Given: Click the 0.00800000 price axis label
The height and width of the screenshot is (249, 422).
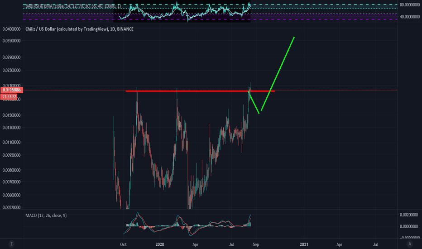Looking at the screenshot, I should pos(12,170).
